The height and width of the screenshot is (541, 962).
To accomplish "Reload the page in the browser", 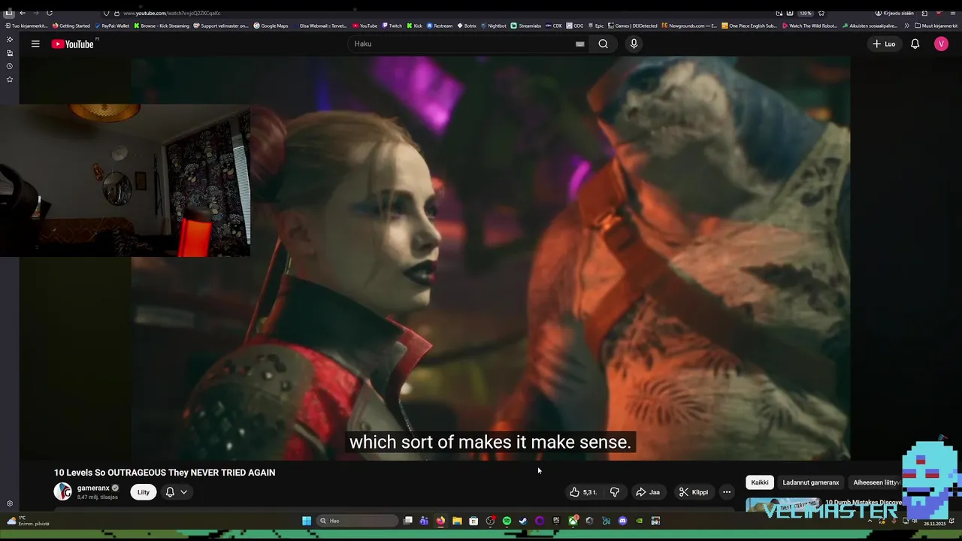I will click(x=50, y=13).
